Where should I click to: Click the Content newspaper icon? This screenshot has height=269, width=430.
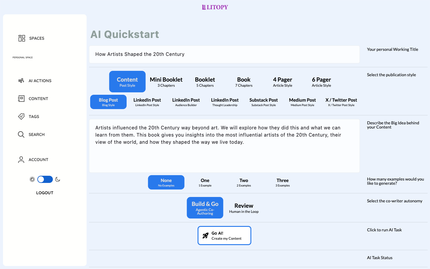pyautogui.click(x=21, y=99)
